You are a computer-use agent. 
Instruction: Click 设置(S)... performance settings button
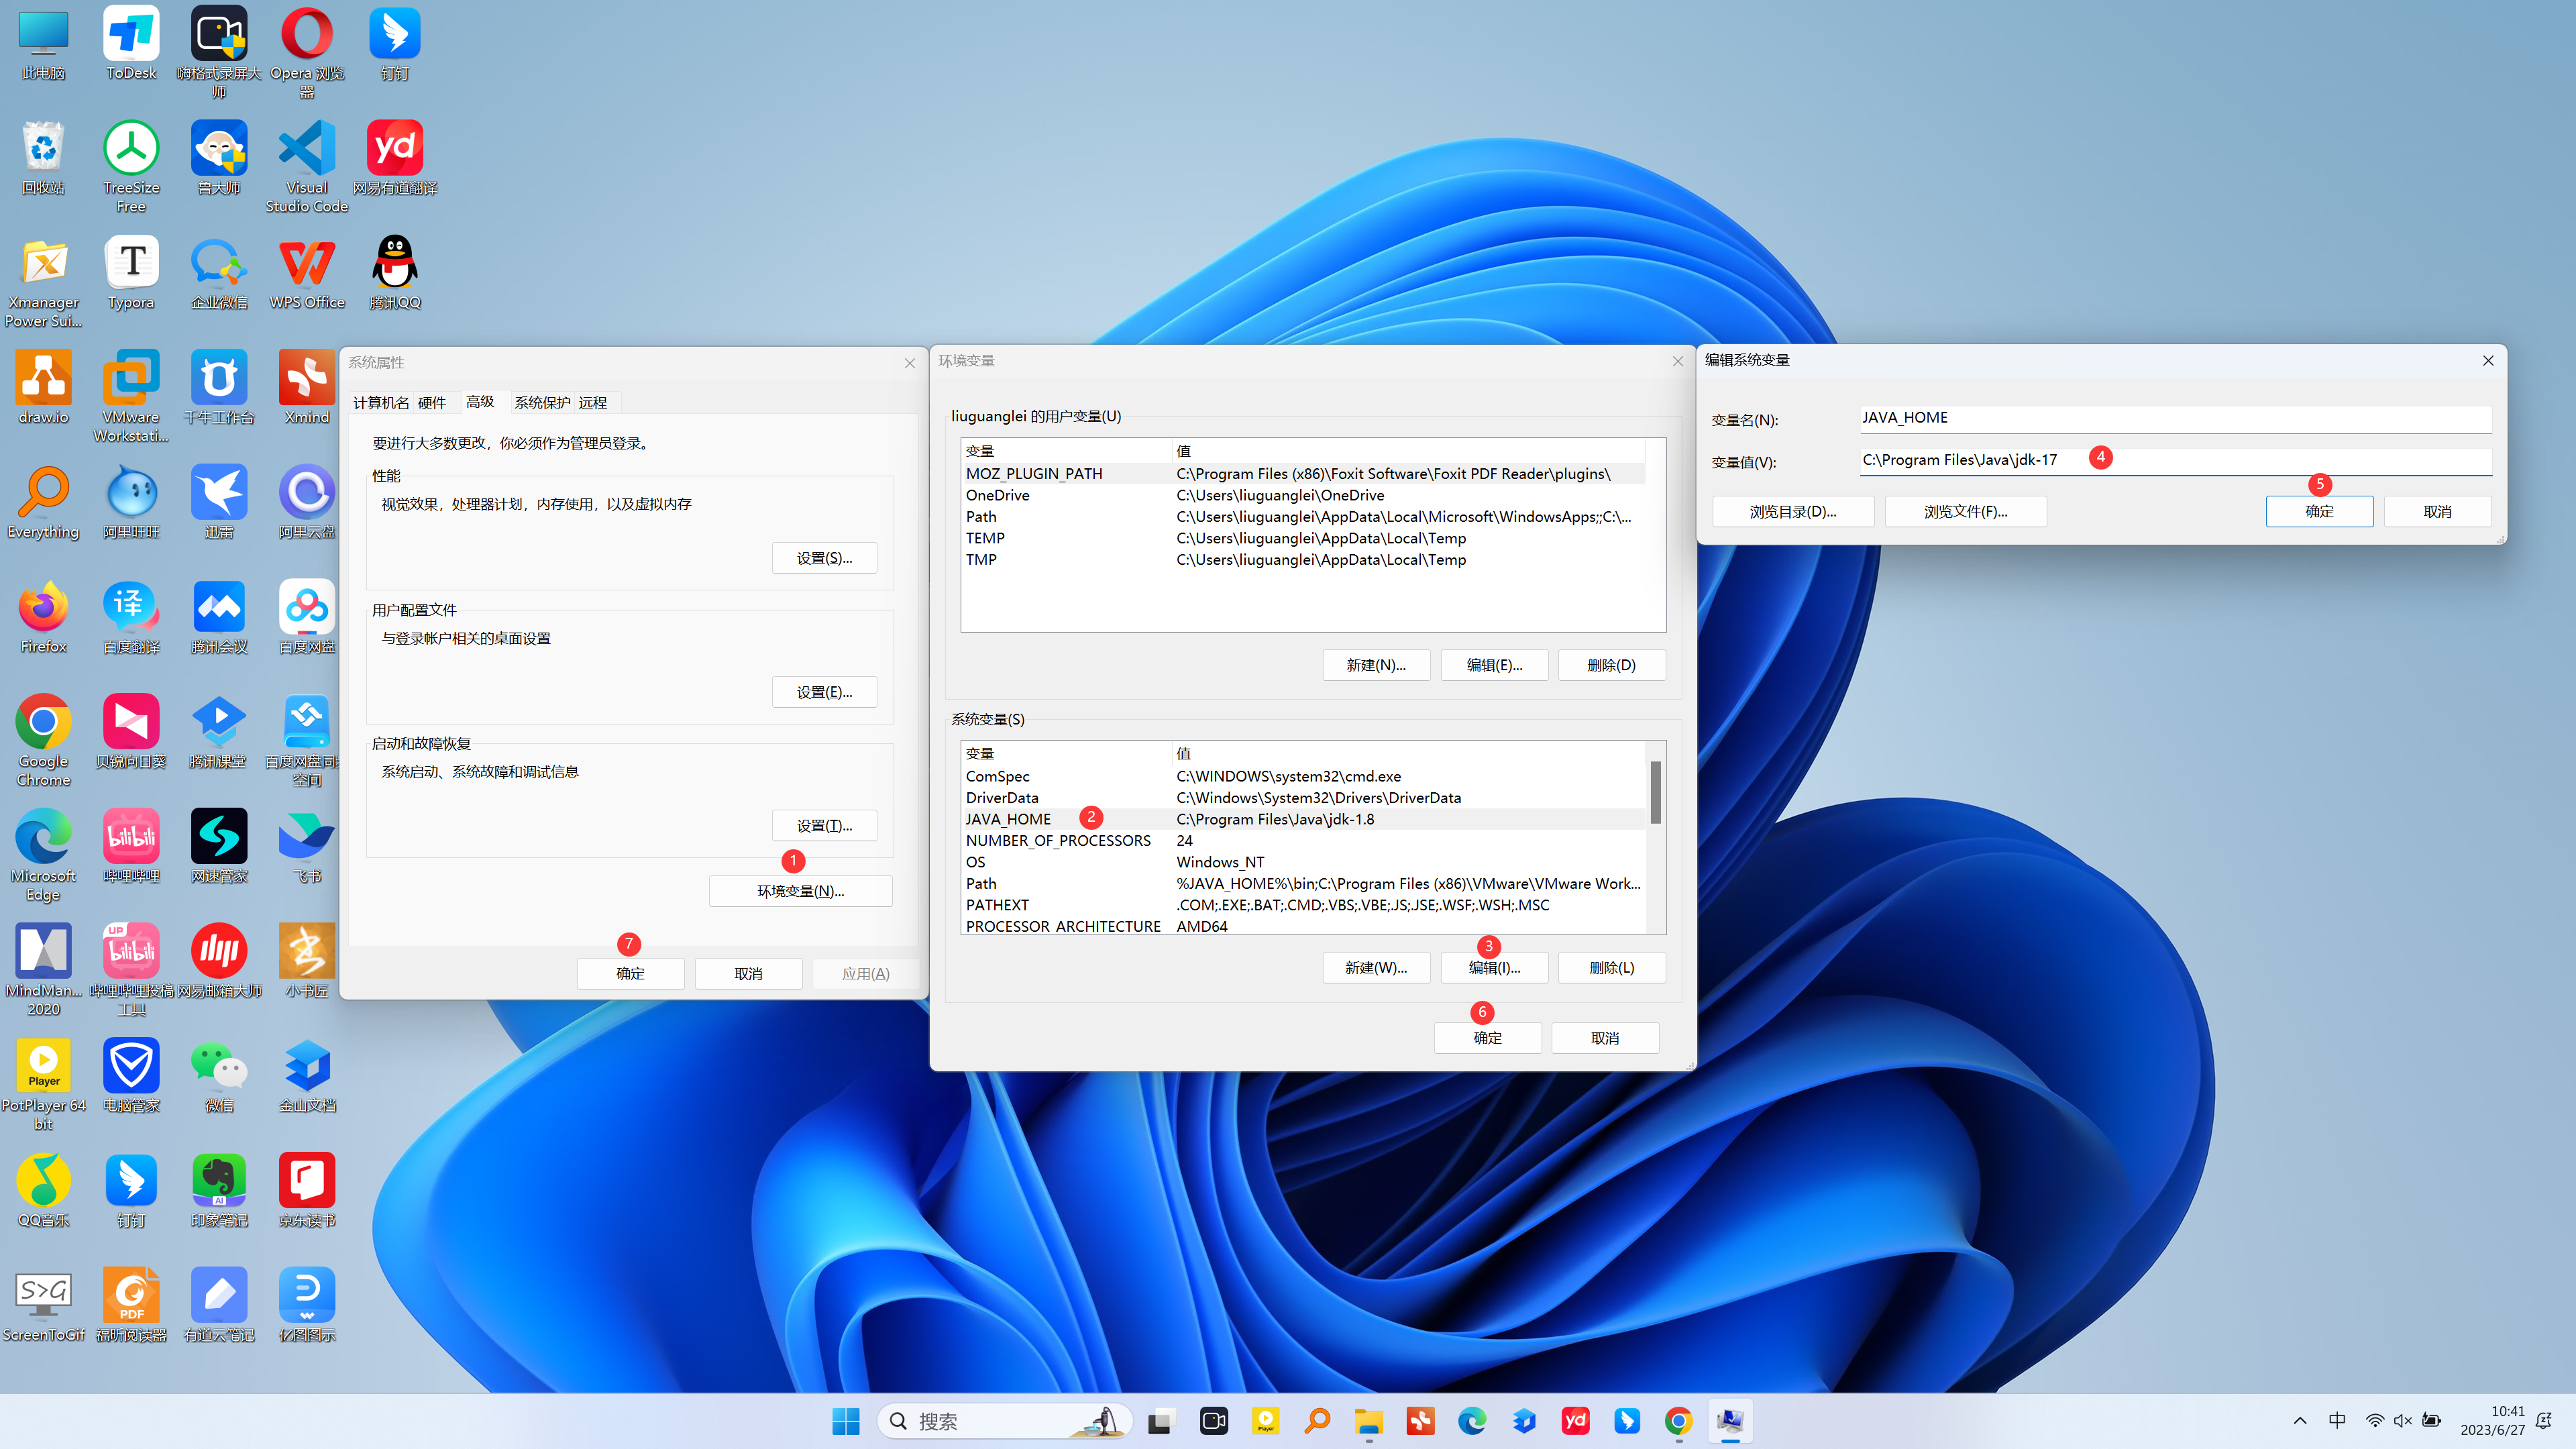[x=824, y=558]
